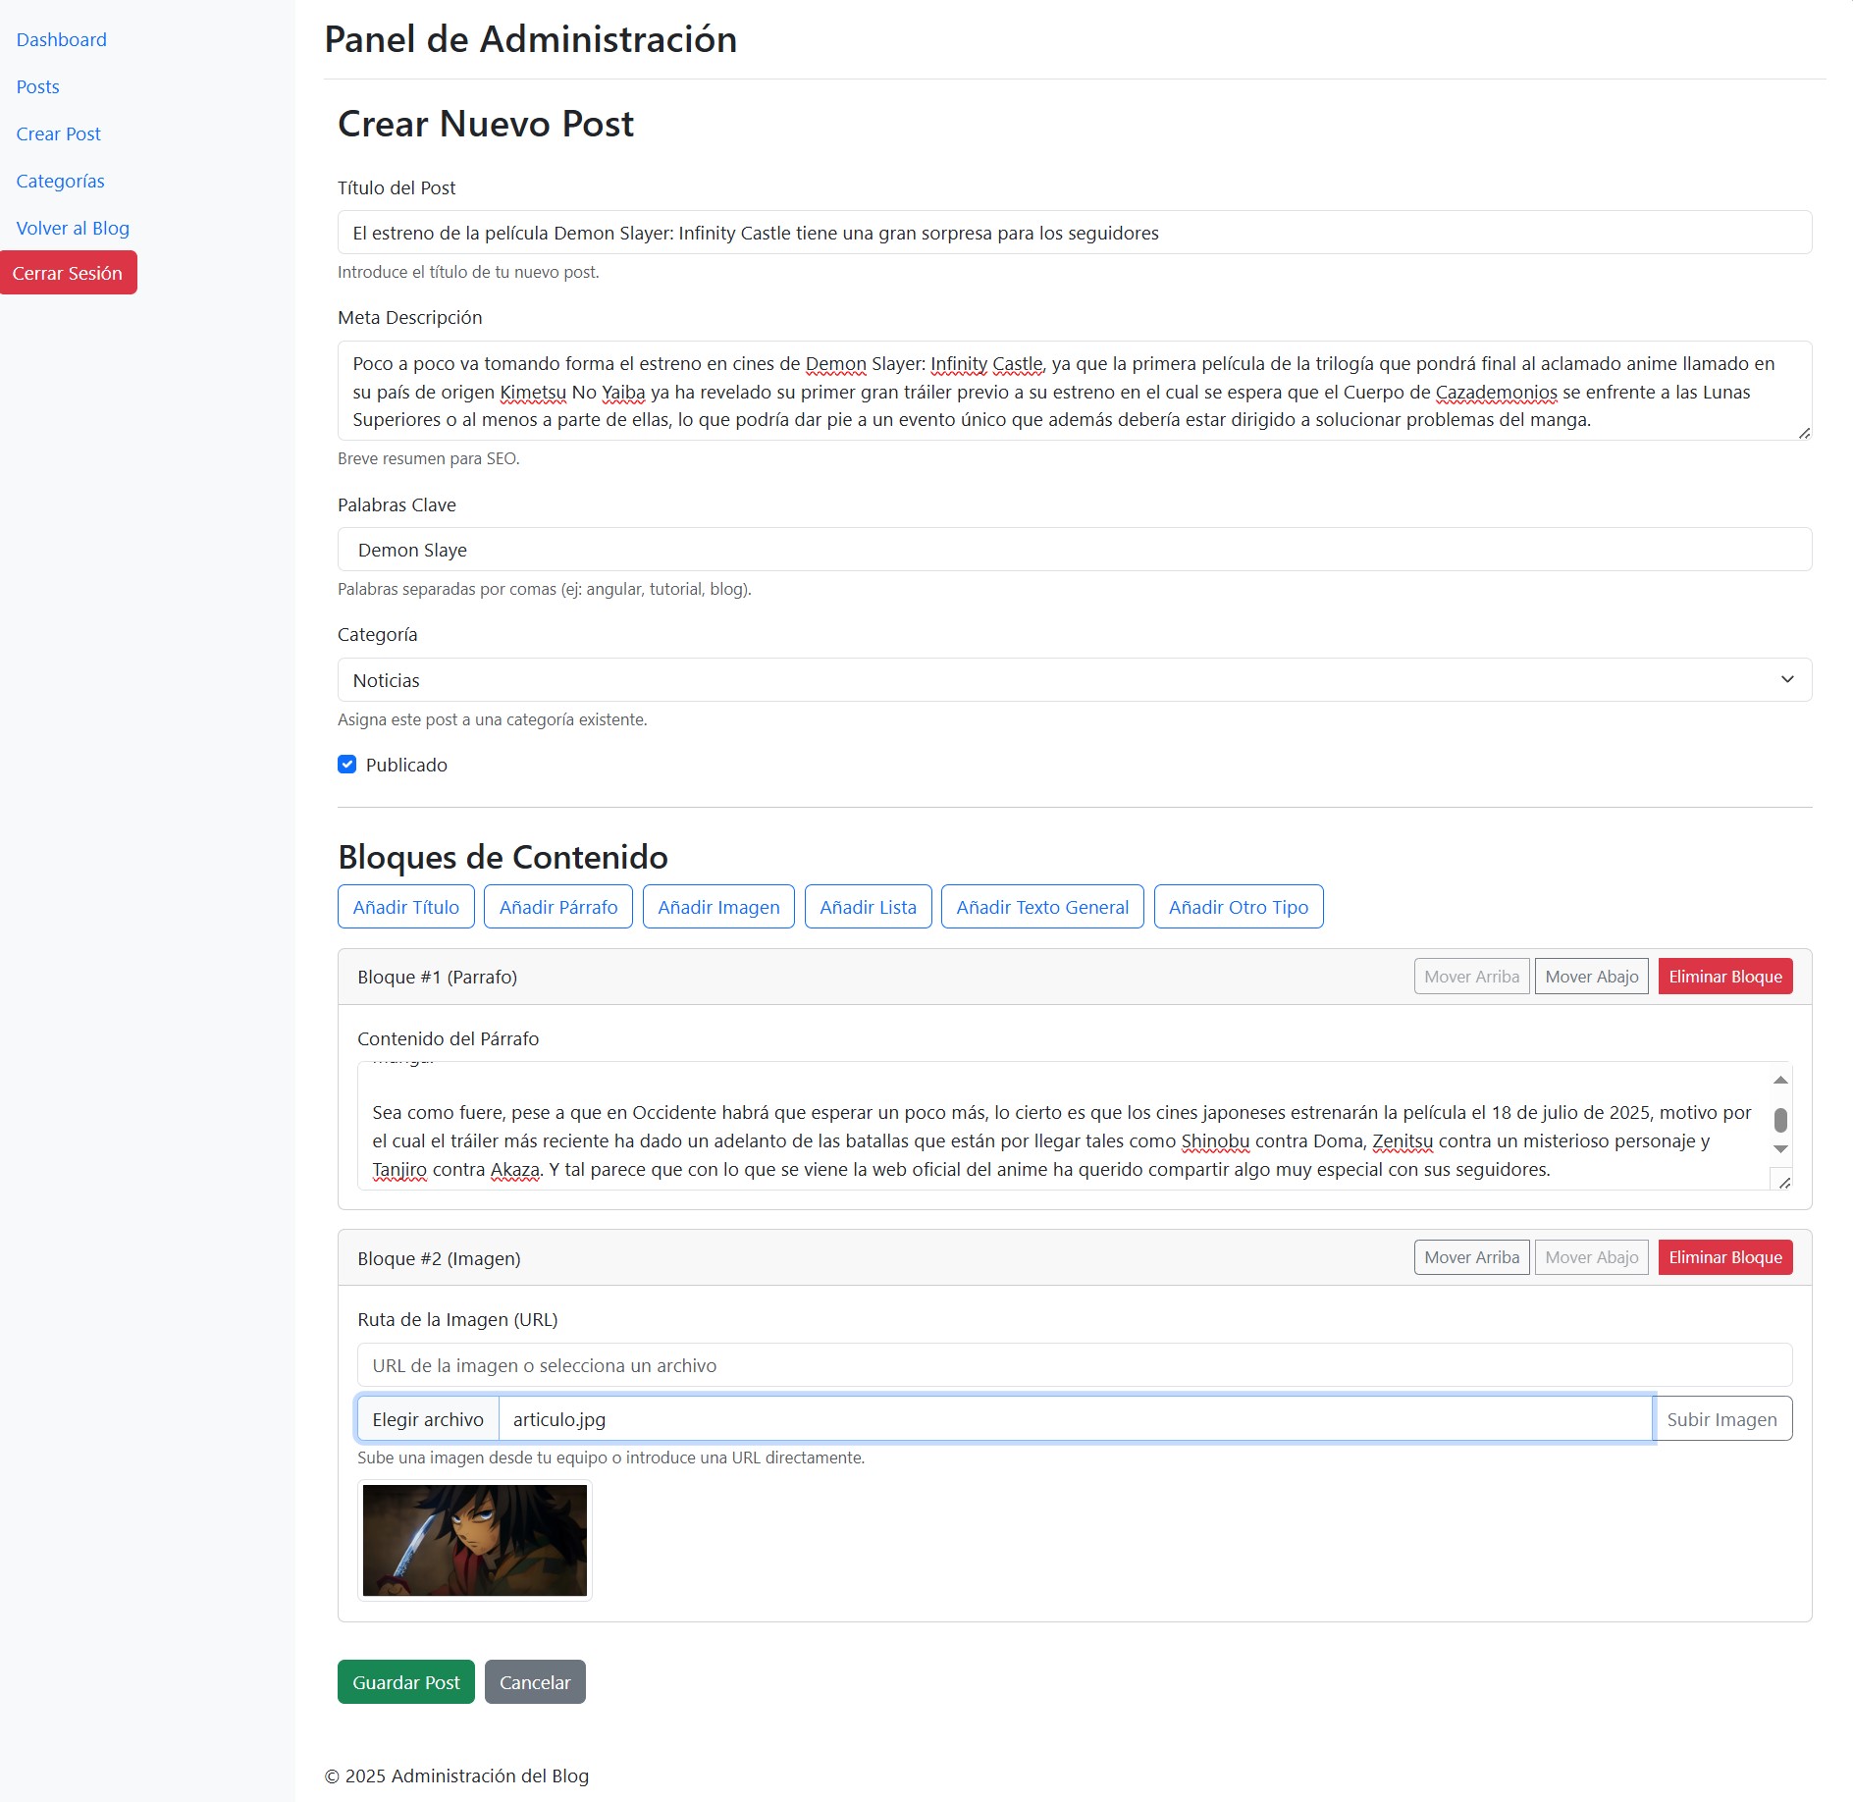Click Mover Arriba on Bloque #1
Screen dimensions: 1853x1802
[x=1471, y=977]
